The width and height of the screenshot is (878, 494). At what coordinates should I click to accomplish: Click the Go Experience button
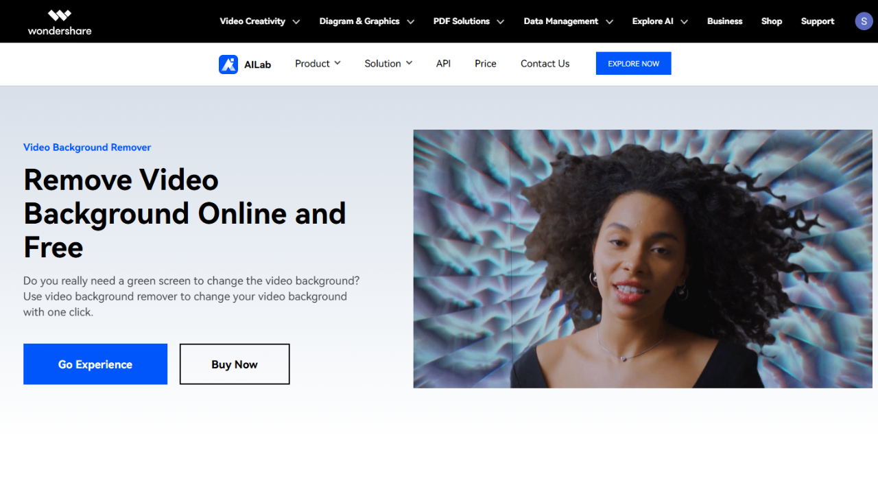coord(95,364)
